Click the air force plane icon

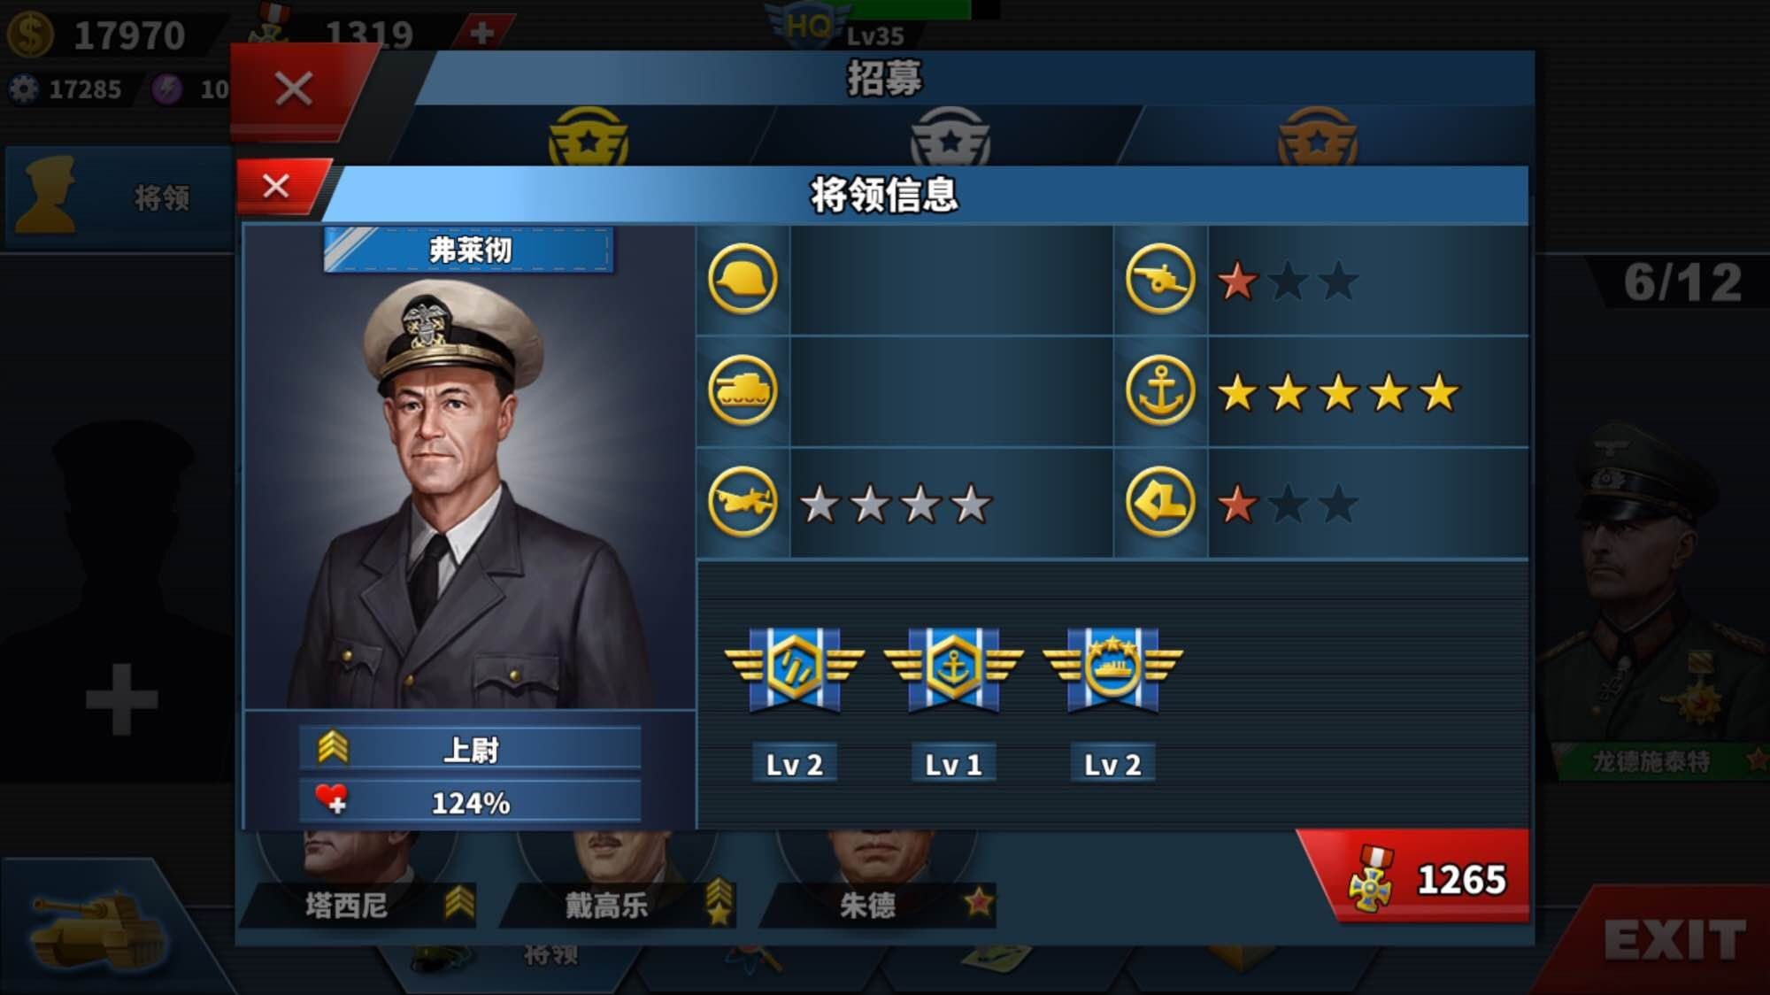pos(743,502)
